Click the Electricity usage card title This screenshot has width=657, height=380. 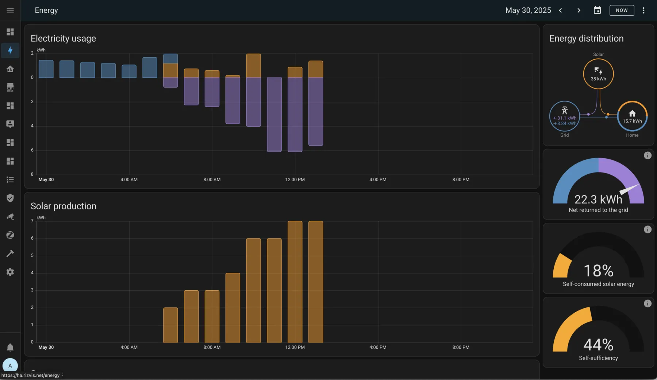[63, 38]
